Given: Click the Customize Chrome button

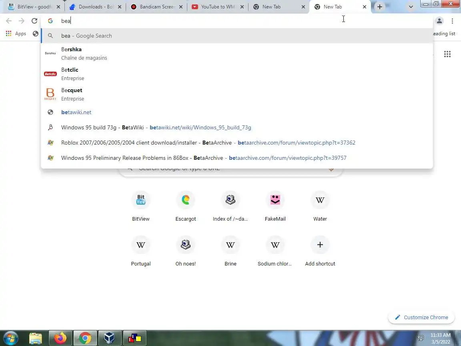Looking at the screenshot, I should pos(421,317).
